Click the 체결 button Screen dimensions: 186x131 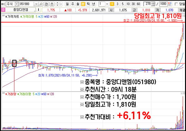(x=182, y=10)
